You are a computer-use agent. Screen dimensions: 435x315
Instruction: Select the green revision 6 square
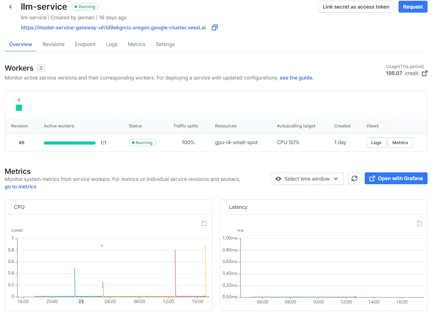coord(19,108)
